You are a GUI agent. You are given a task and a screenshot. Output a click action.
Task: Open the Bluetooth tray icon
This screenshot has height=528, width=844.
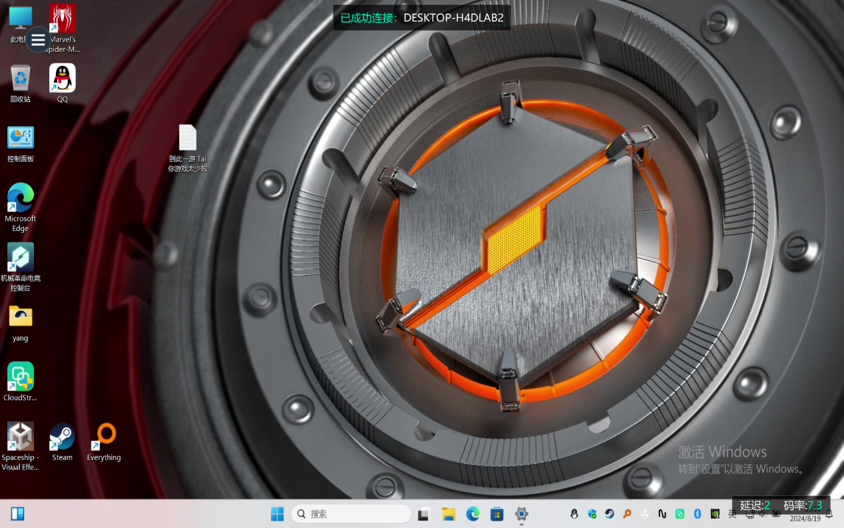coord(698,514)
